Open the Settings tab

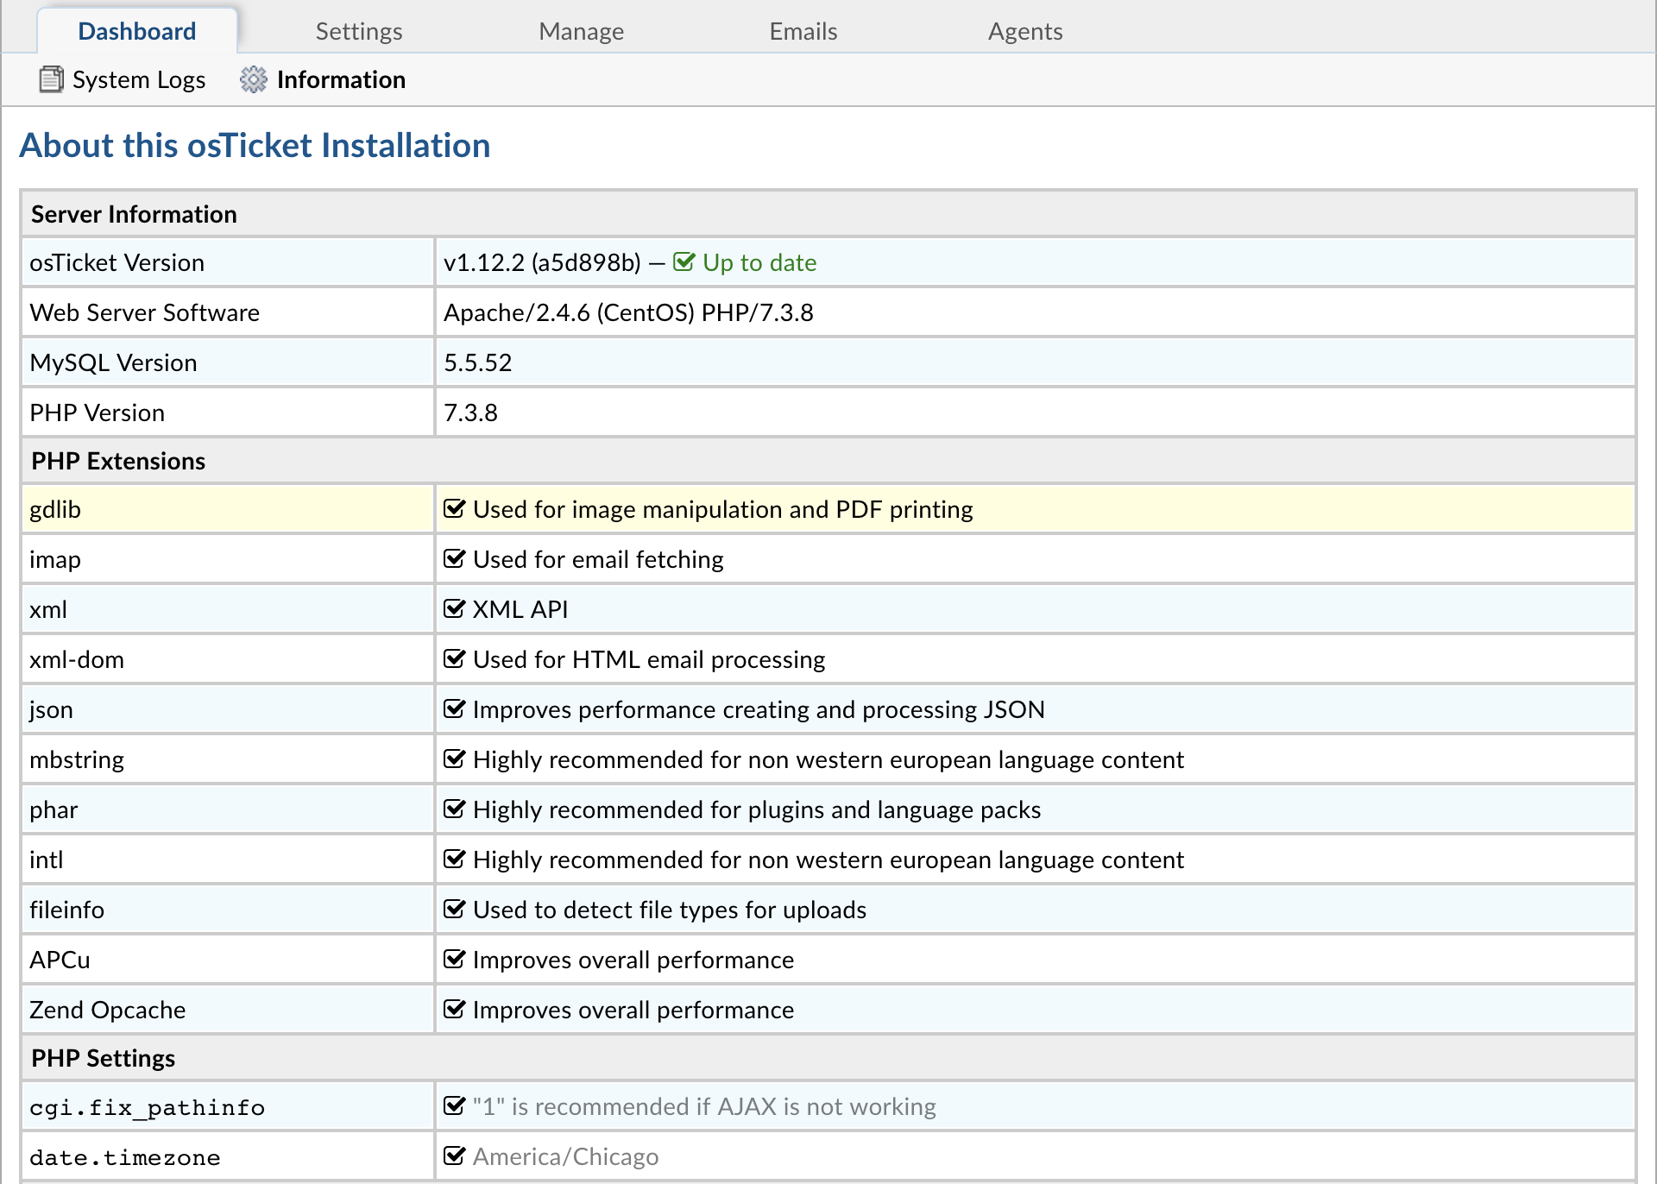click(358, 32)
